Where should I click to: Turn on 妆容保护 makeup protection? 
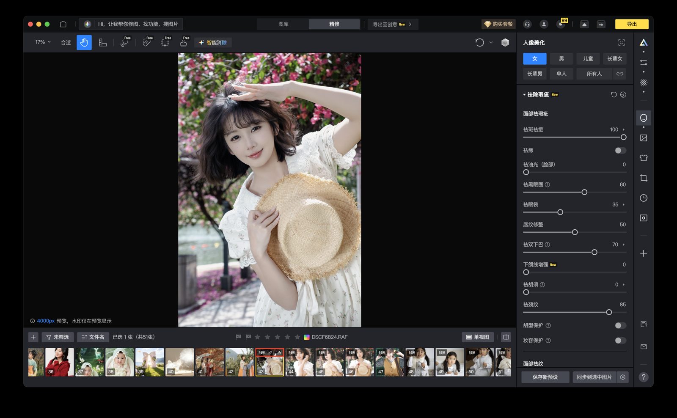(x=620, y=340)
